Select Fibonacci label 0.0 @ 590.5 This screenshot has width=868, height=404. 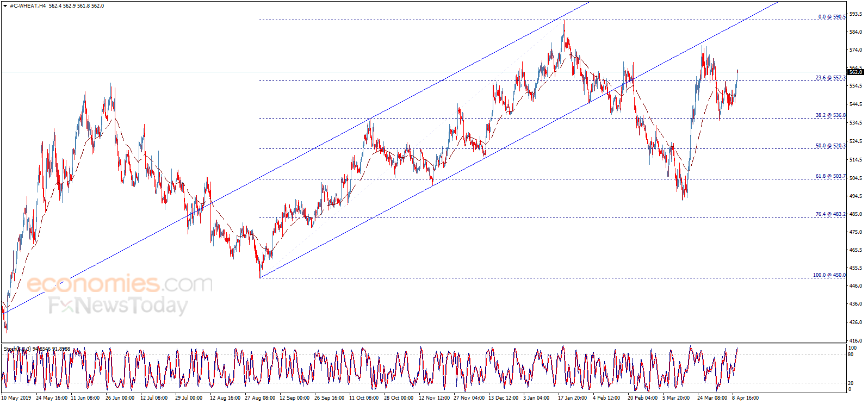832,17
